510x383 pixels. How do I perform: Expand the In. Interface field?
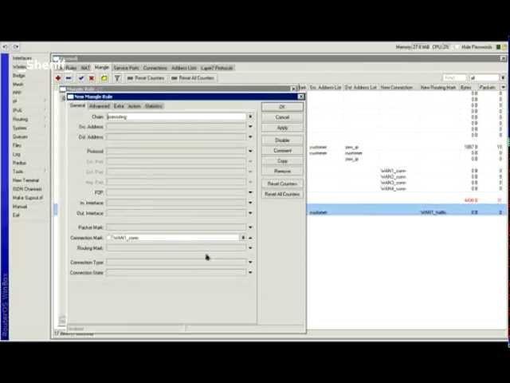250,203
